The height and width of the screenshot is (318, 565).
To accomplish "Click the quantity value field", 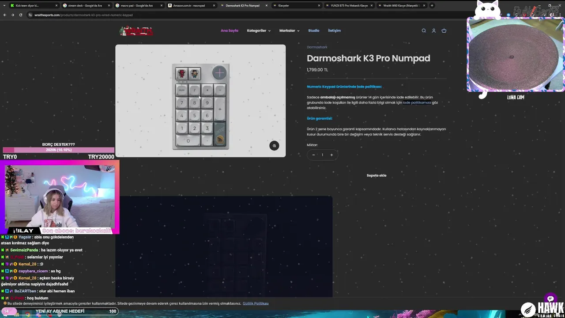I will click(x=322, y=155).
